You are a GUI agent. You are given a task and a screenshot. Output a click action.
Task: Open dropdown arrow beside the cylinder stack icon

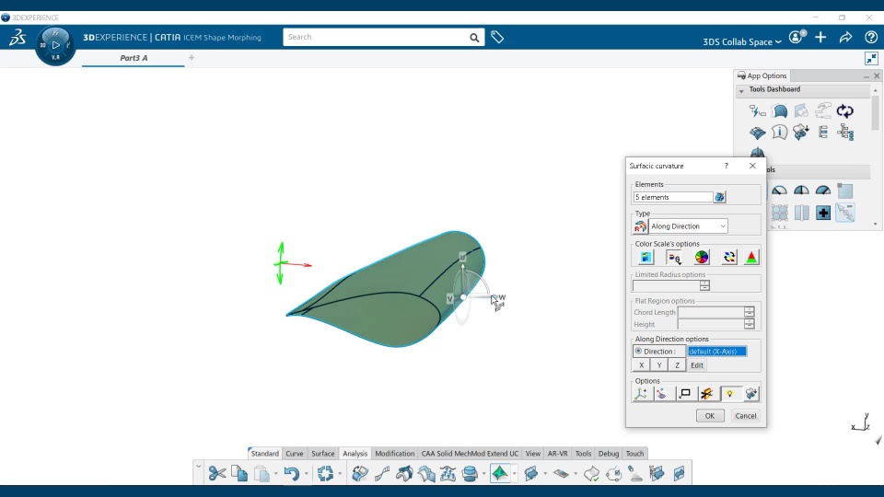click(x=483, y=474)
